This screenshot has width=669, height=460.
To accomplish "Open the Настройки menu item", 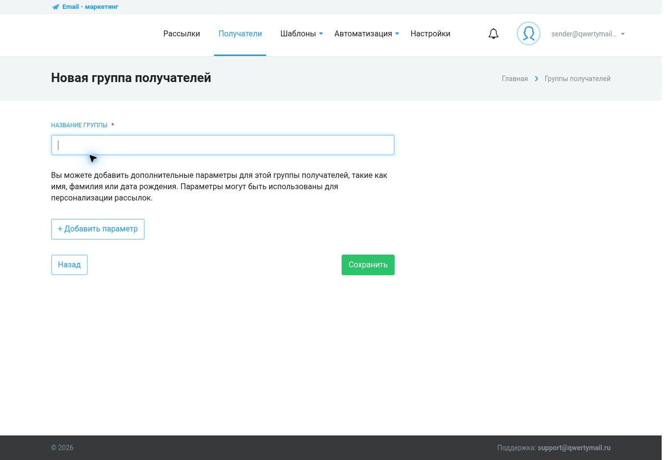I will 430,34.
